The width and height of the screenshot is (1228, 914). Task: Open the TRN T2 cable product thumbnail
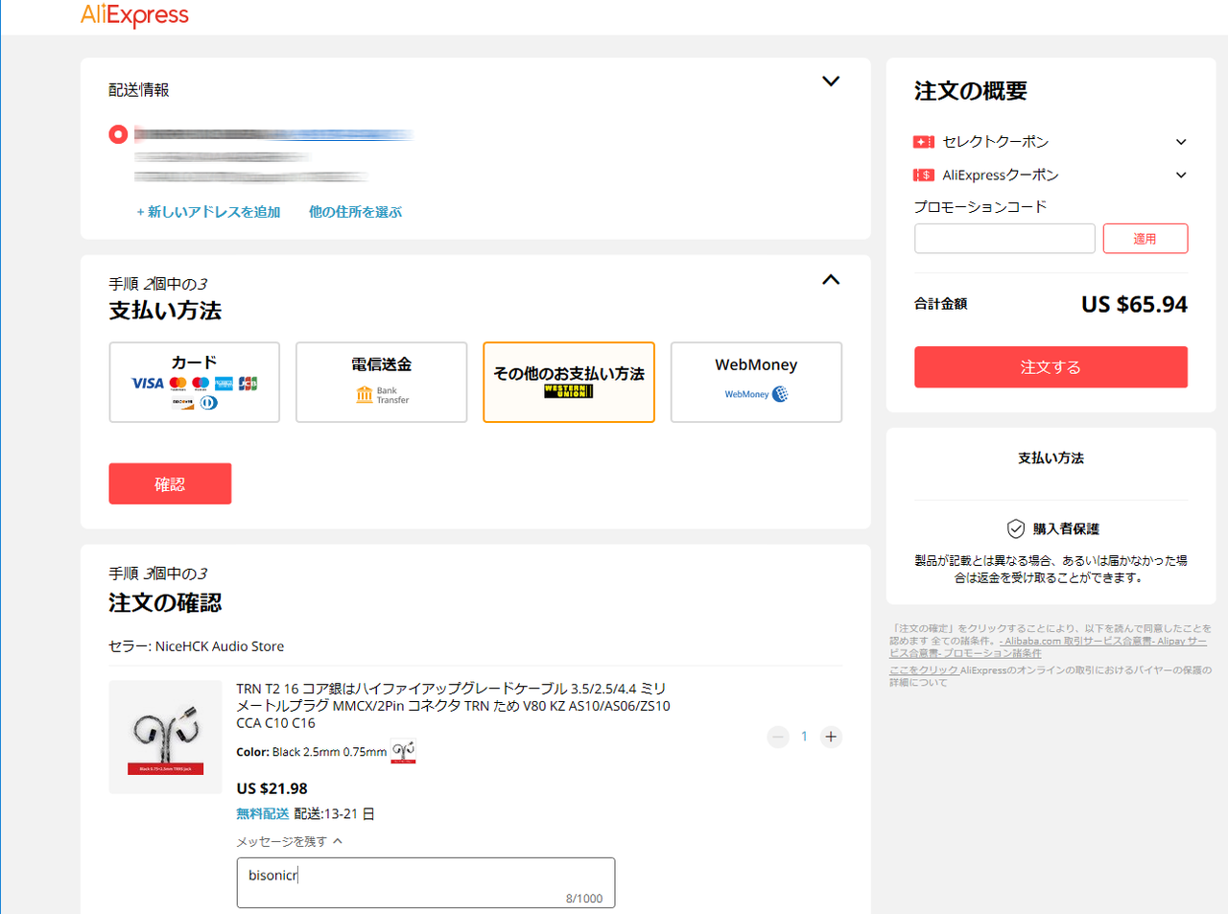(165, 737)
